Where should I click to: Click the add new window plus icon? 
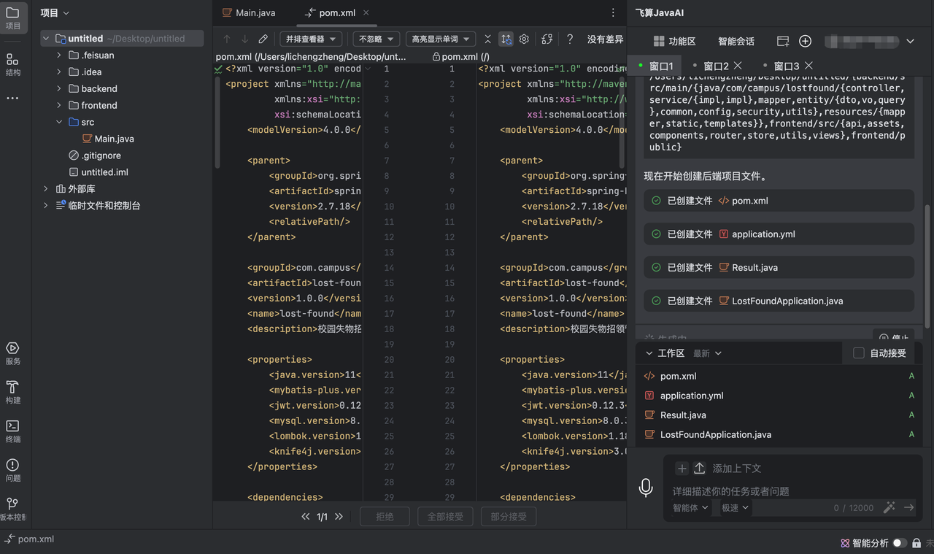coord(805,42)
